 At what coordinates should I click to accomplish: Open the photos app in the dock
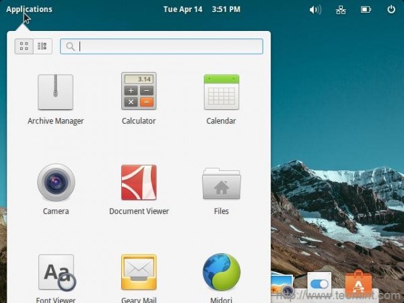(x=282, y=285)
